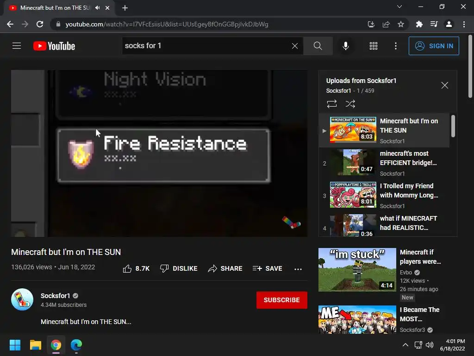Viewport: 474px width, 356px height.
Task: Close the 'Minecraft but I'm on THE SUN' tab
Action: coord(107,8)
